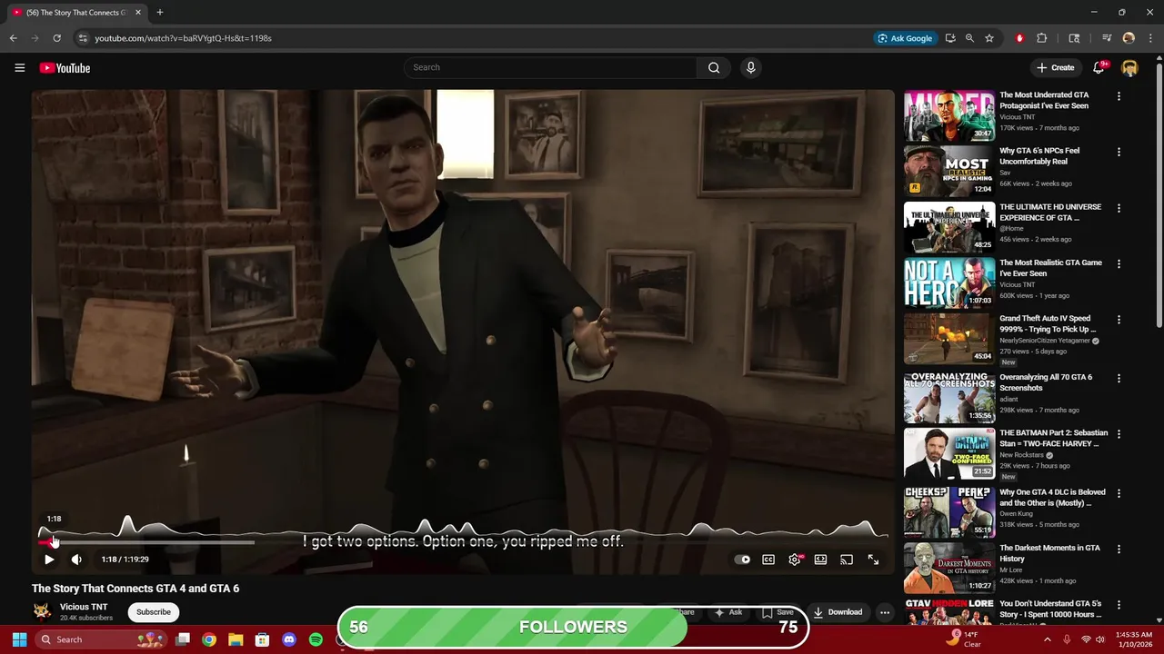This screenshot has width=1164, height=654.
Task: Open media controls in Chrome toolbar
Action: point(1107,38)
